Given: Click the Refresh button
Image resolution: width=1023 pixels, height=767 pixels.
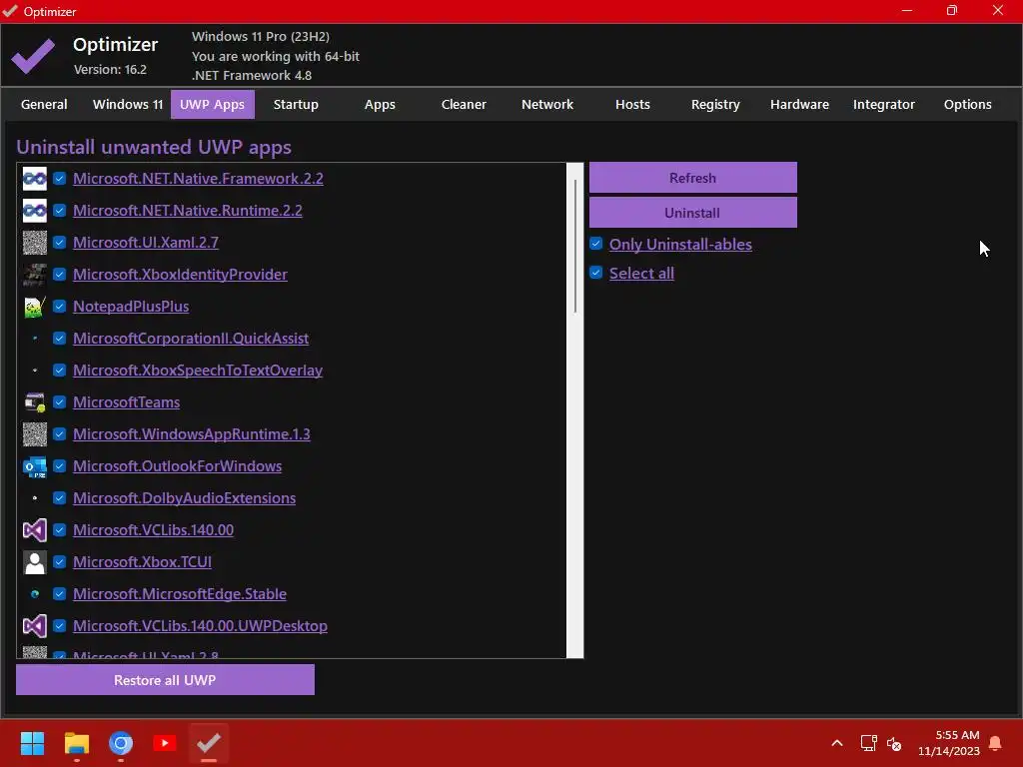Looking at the screenshot, I should point(693,178).
